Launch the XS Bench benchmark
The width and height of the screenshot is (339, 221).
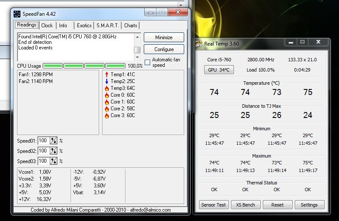[x=245, y=205]
